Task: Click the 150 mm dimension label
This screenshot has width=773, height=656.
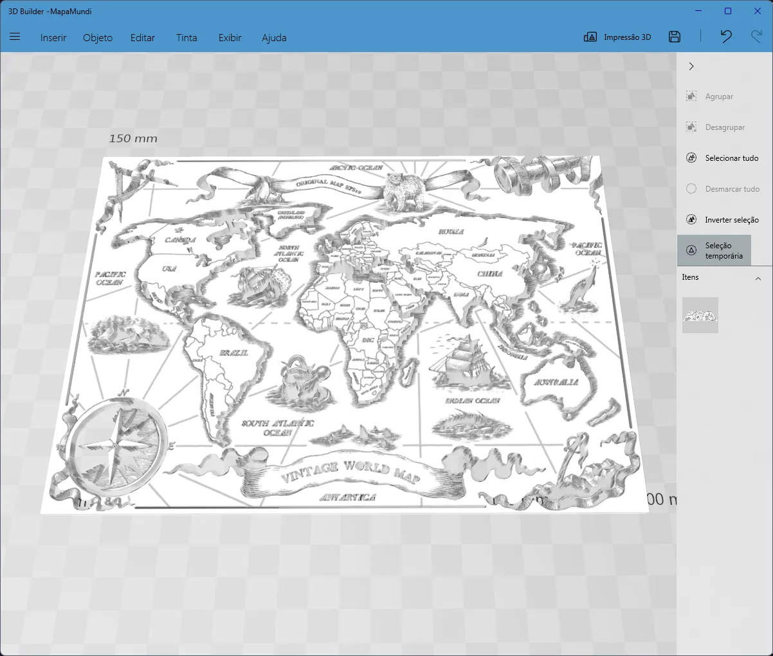Action: pos(133,138)
